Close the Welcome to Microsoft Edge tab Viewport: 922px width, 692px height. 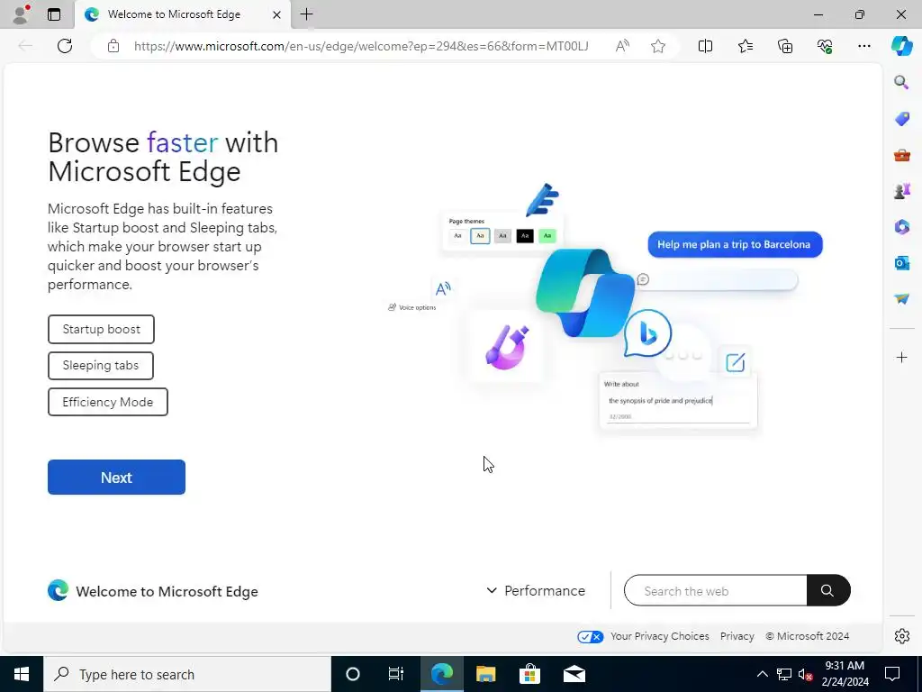[276, 14]
